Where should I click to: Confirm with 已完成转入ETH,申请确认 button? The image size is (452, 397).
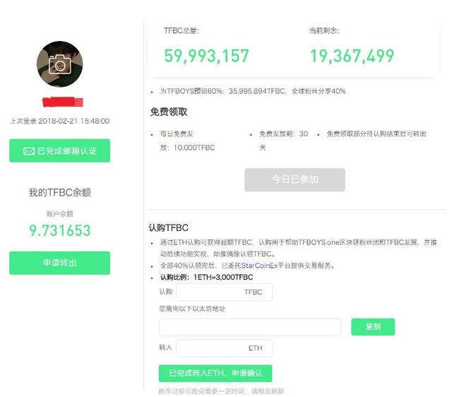[215, 373]
